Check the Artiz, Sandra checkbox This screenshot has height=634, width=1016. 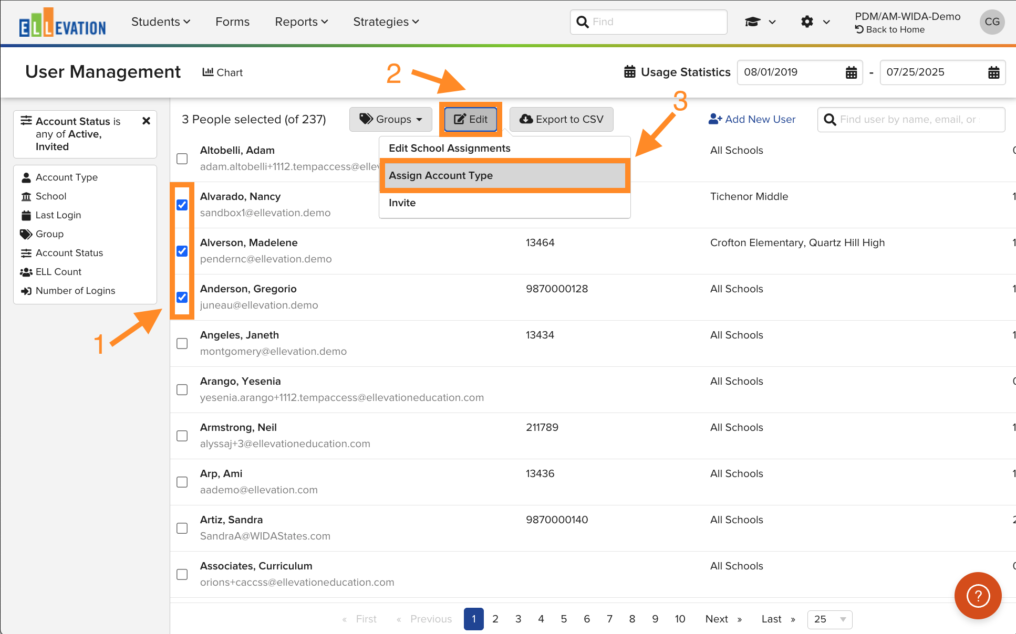pyautogui.click(x=182, y=528)
